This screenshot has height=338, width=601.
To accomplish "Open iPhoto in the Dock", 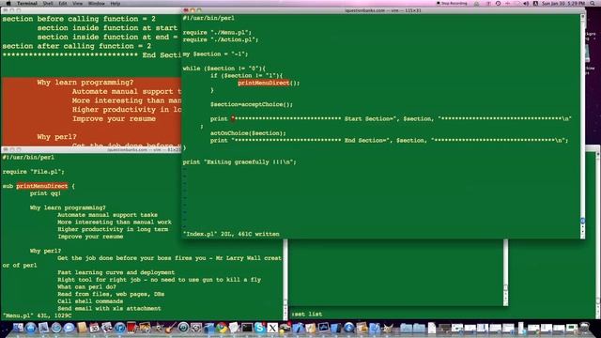I will (145, 328).
